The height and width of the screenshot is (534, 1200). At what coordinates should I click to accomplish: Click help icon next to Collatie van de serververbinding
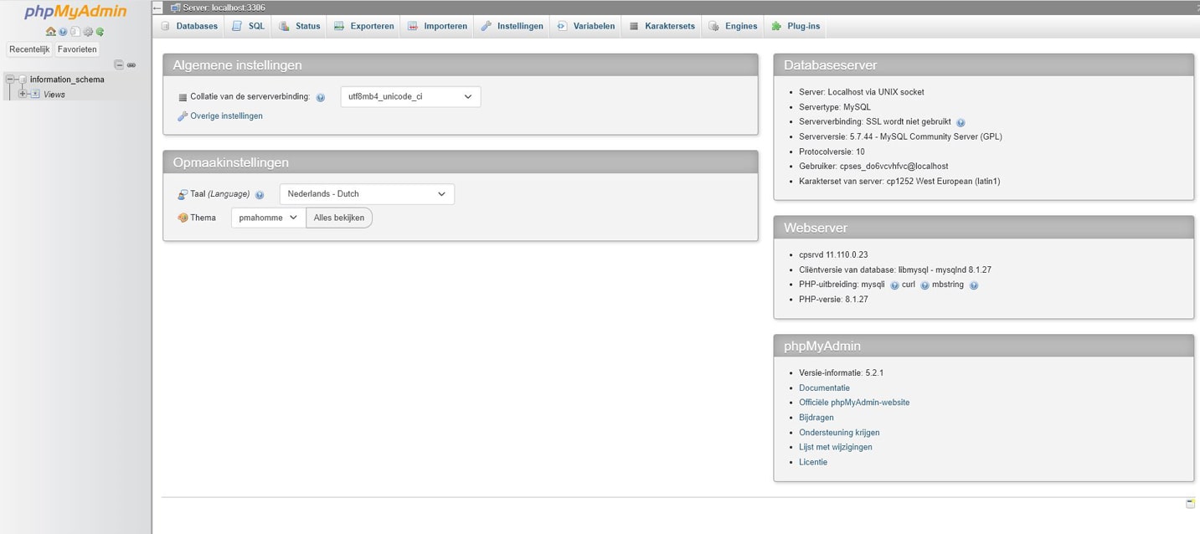pyautogui.click(x=321, y=97)
